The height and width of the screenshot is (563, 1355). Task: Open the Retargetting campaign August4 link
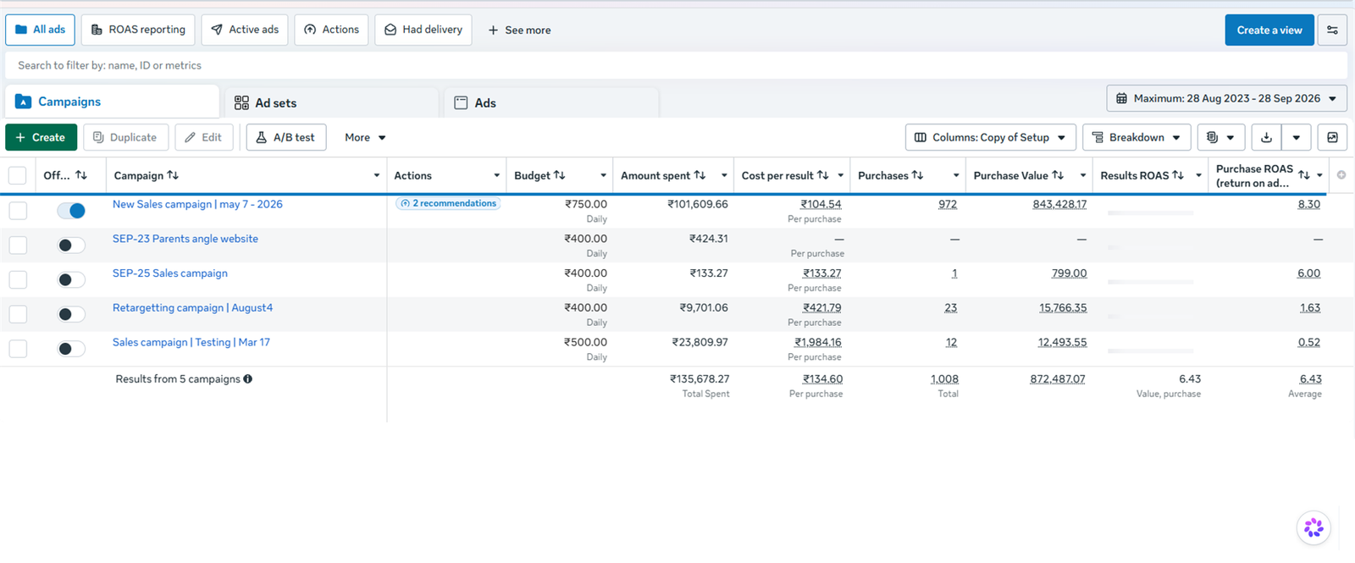click(x=192, y=308)
